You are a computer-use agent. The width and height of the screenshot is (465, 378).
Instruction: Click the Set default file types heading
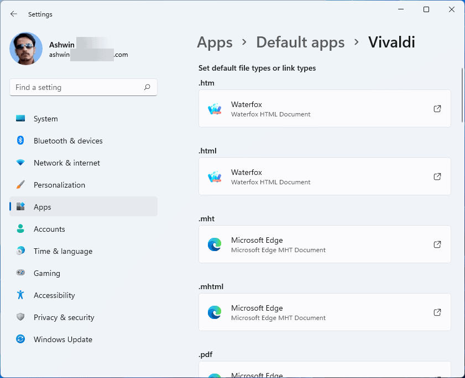257,68
